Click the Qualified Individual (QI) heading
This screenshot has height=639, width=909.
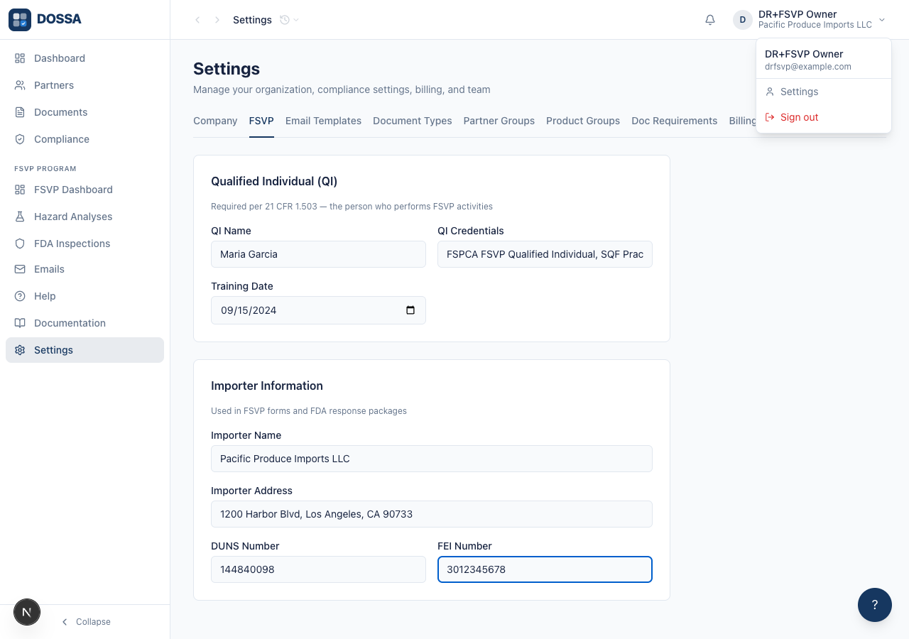[x=274, y=182]
